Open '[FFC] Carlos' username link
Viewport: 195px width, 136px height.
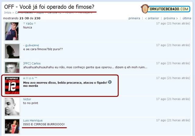[32, 63]
